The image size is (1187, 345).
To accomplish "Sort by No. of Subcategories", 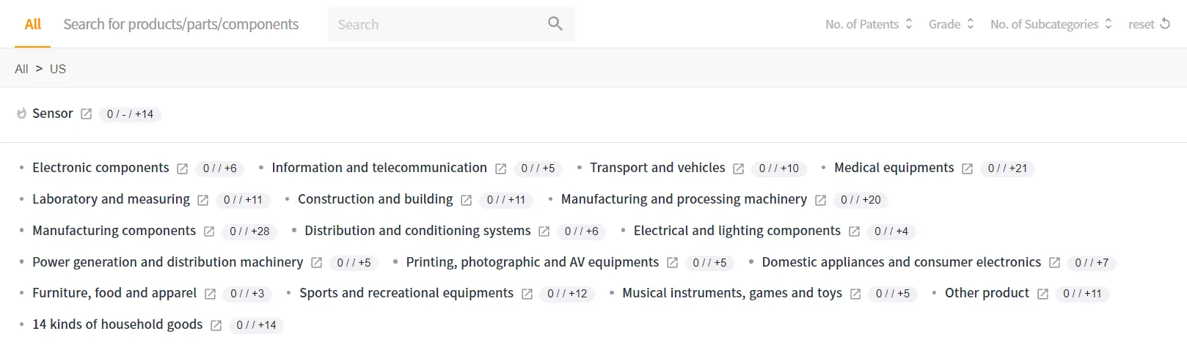I will tap(1051, 24).
